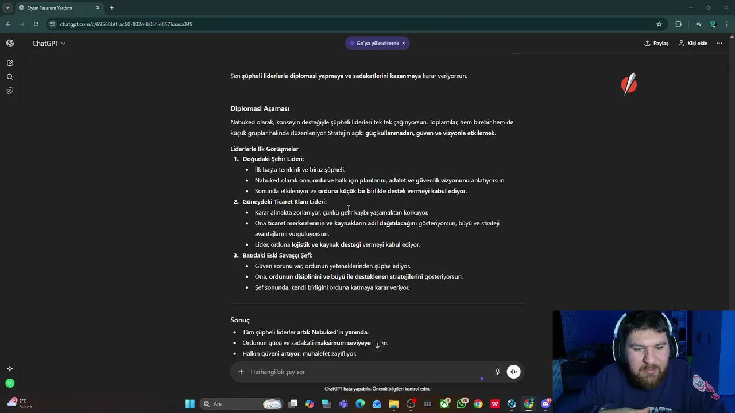Image resolution: width=735 pixels, height=413 pixels.
Task: Click the Batıdaki Eski Savaşçı Şefi item
Action: (x=277, y=255)
